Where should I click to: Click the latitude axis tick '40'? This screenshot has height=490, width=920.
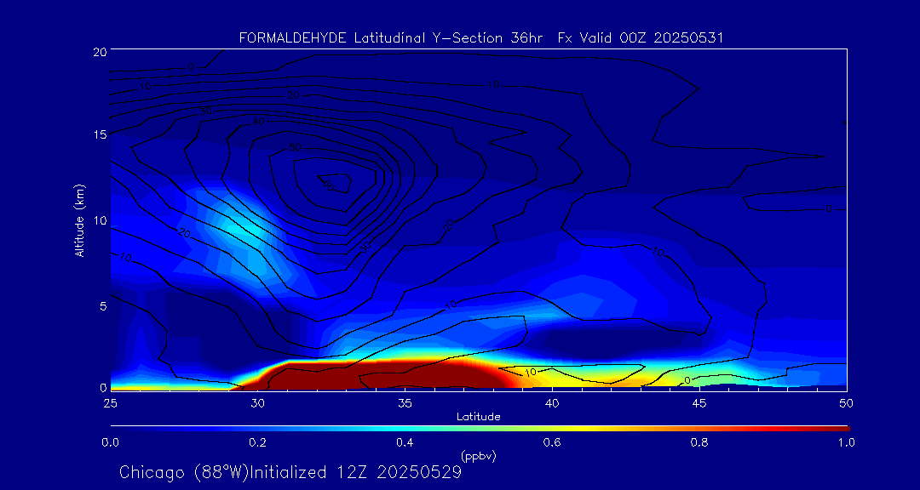(x=552, y=402)
